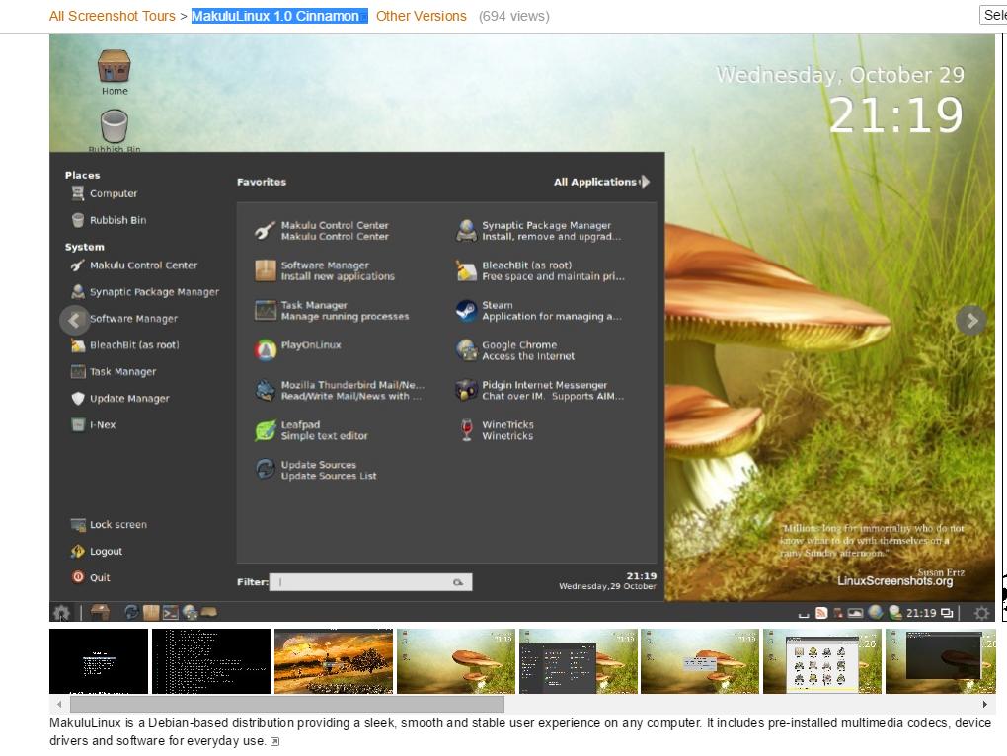Open the orange sunset thumbnail
The image size is (1007, 756).
click(334, 661)
